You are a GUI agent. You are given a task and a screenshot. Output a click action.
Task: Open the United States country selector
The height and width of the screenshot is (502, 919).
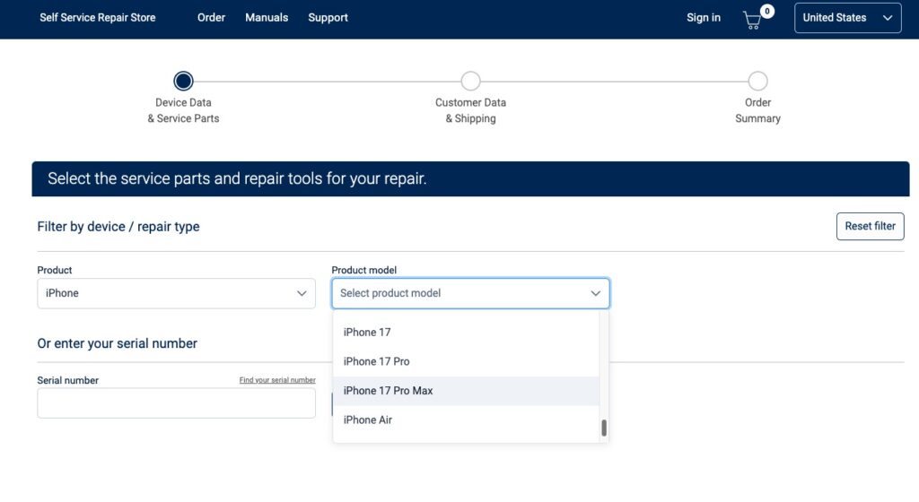(847, 18)
